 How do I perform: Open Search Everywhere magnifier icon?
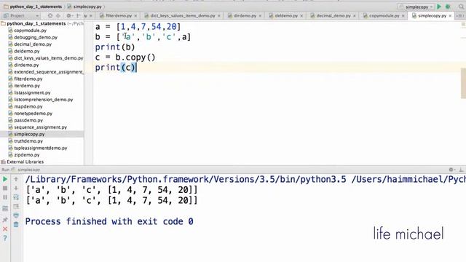click(461, 7)
